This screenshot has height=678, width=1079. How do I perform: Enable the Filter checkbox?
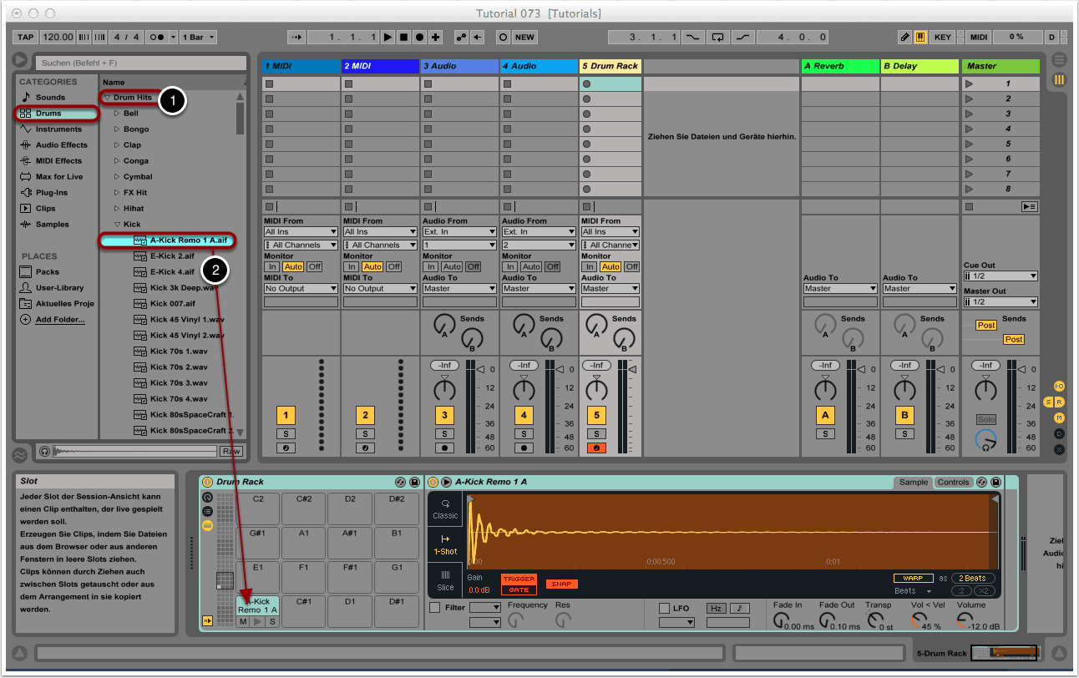coord(434,608)
